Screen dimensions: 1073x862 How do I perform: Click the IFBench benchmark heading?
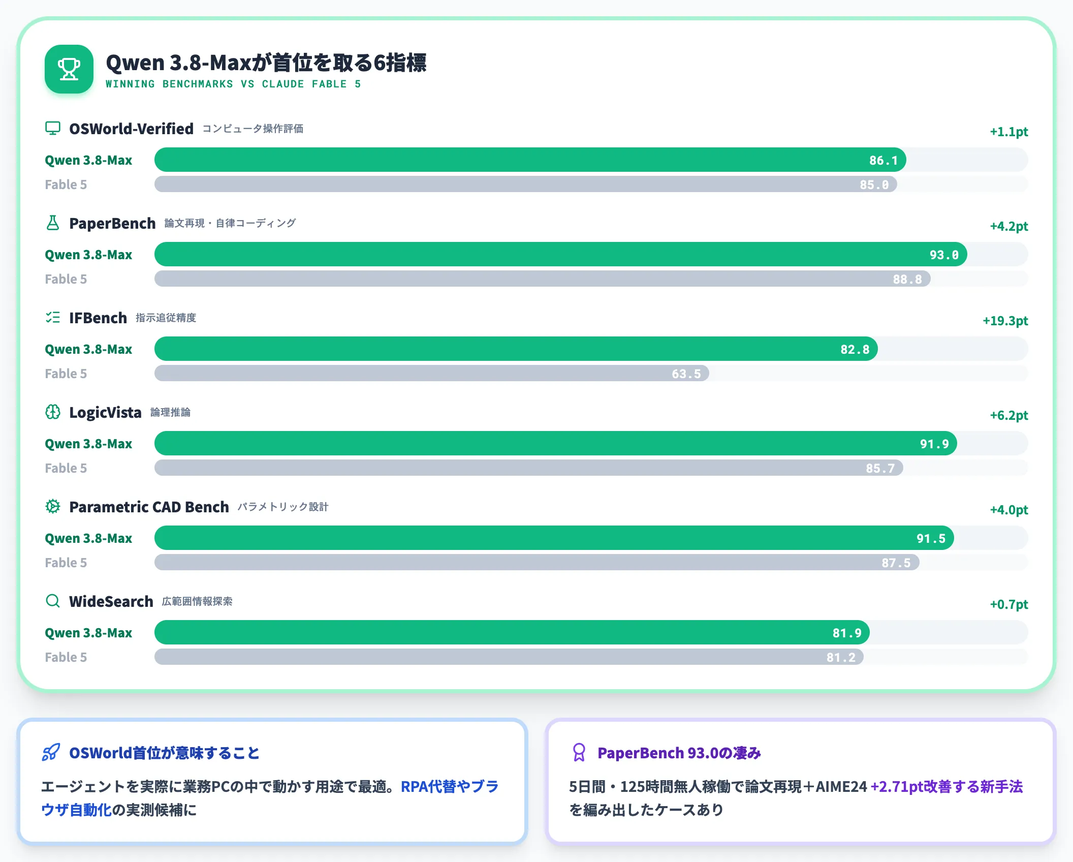tap(98, 318)
